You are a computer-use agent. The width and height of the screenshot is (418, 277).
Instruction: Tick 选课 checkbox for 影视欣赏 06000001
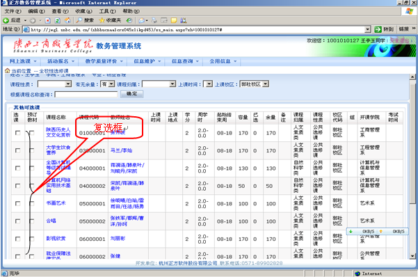pos(17,239)
